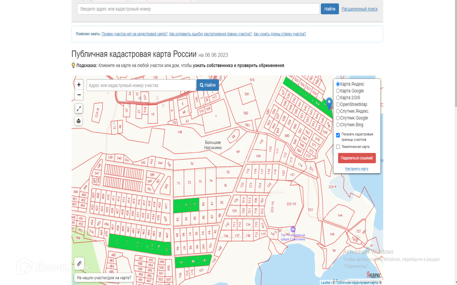Select parcel number 576 on the map
Image resolution: width=457 pixels, height=285 pixels.
(x=252, y=80)
